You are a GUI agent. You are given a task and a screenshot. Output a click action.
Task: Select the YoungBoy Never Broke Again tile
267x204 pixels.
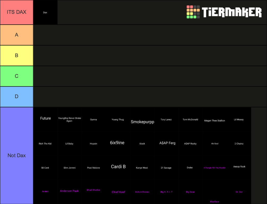point(70,119)
